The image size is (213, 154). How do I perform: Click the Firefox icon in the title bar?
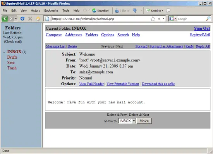[3, 3]
